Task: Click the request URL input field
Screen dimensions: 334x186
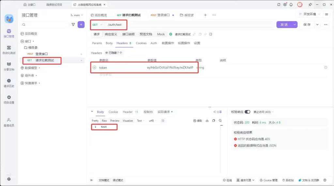Action: pyautogui.click(x=189, y=25)
